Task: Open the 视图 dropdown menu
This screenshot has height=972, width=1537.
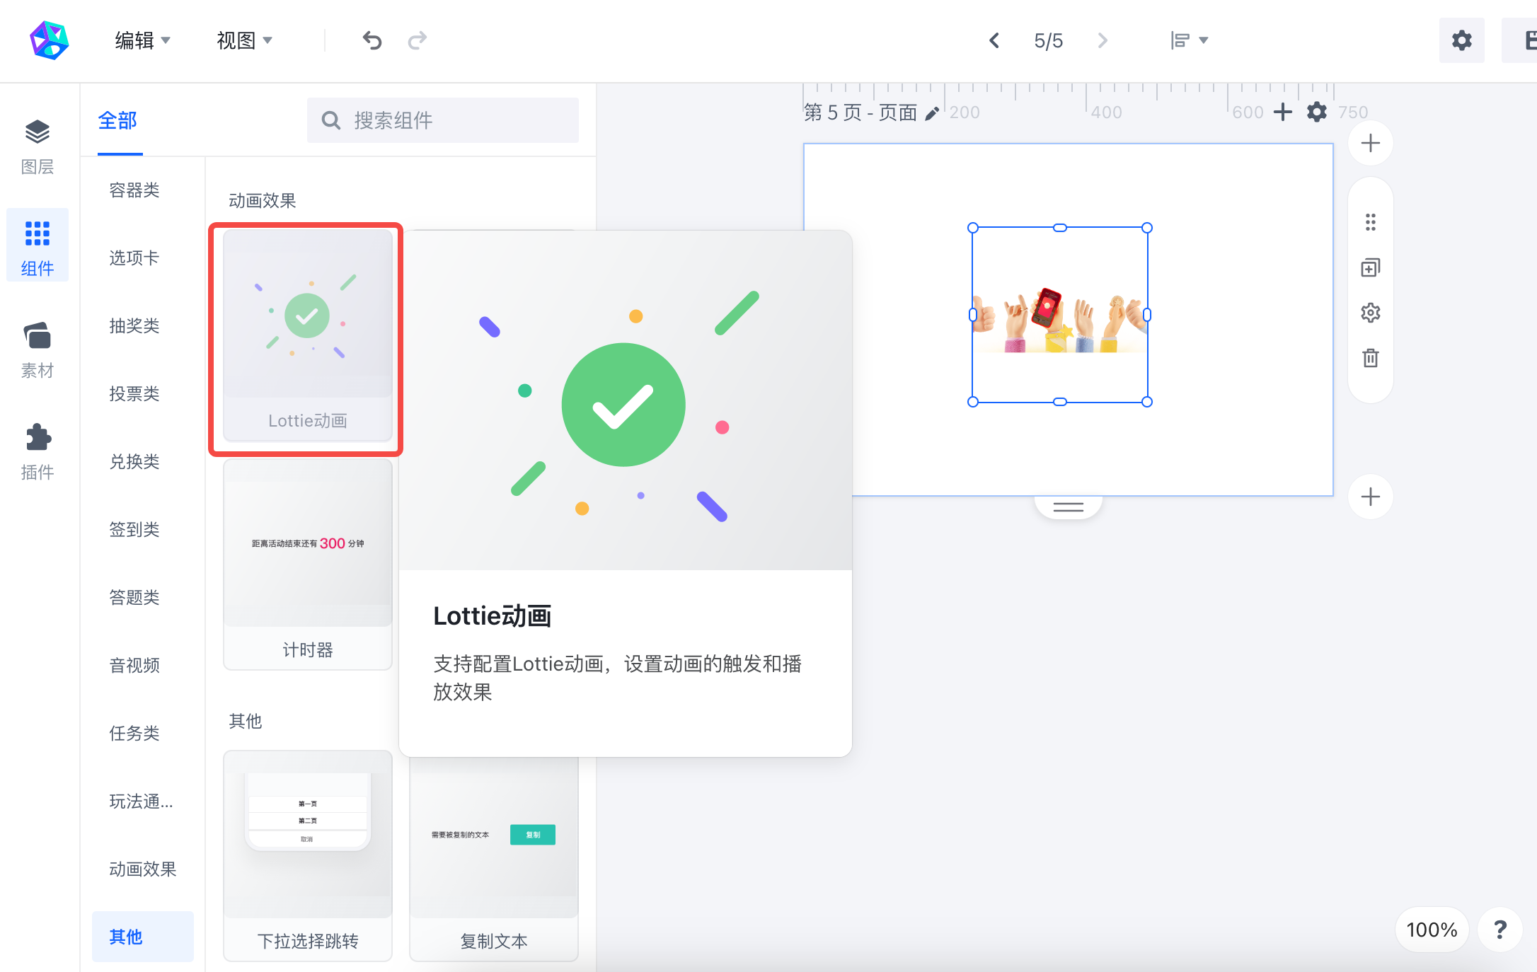Action: point(244,40)
